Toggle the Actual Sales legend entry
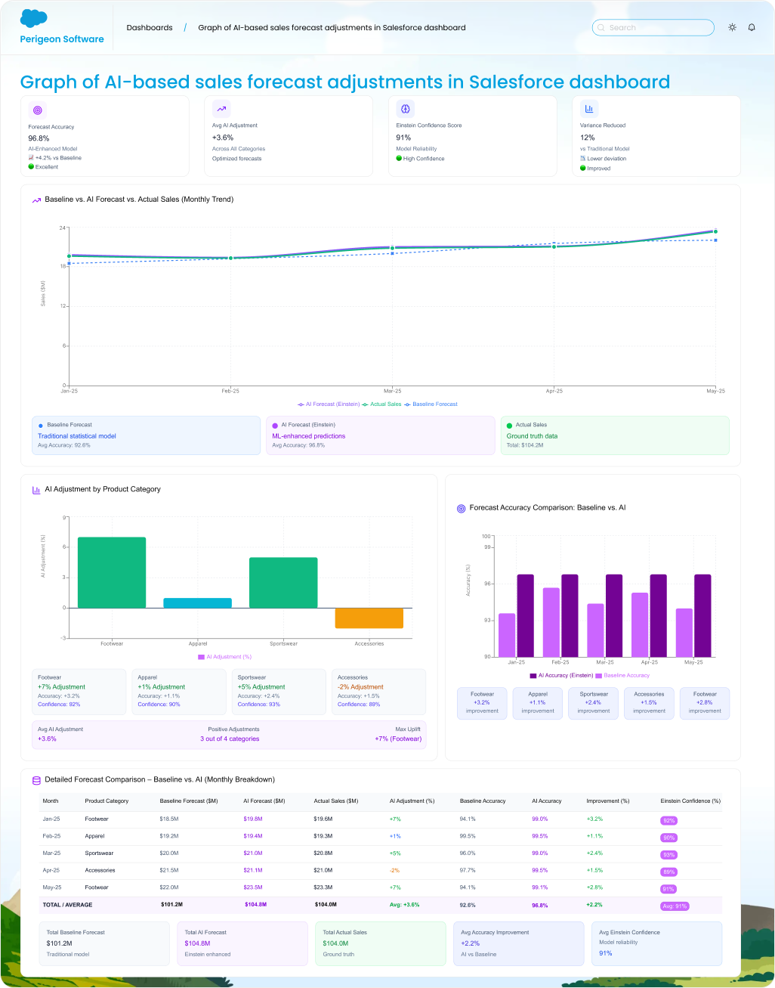This screenshot has width=775, height=988. pos(382,404)
